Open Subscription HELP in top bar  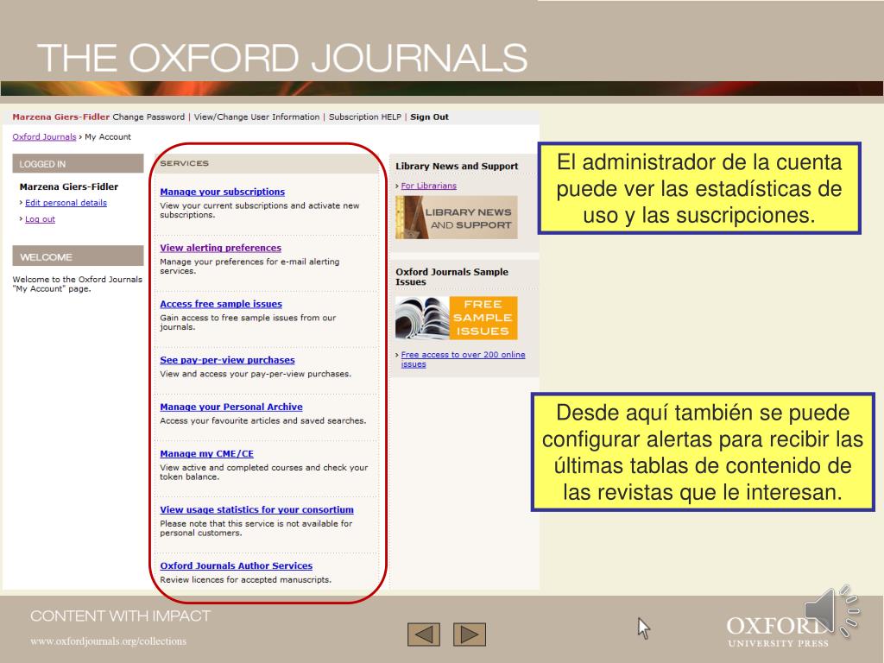click(x=365, y=117)
